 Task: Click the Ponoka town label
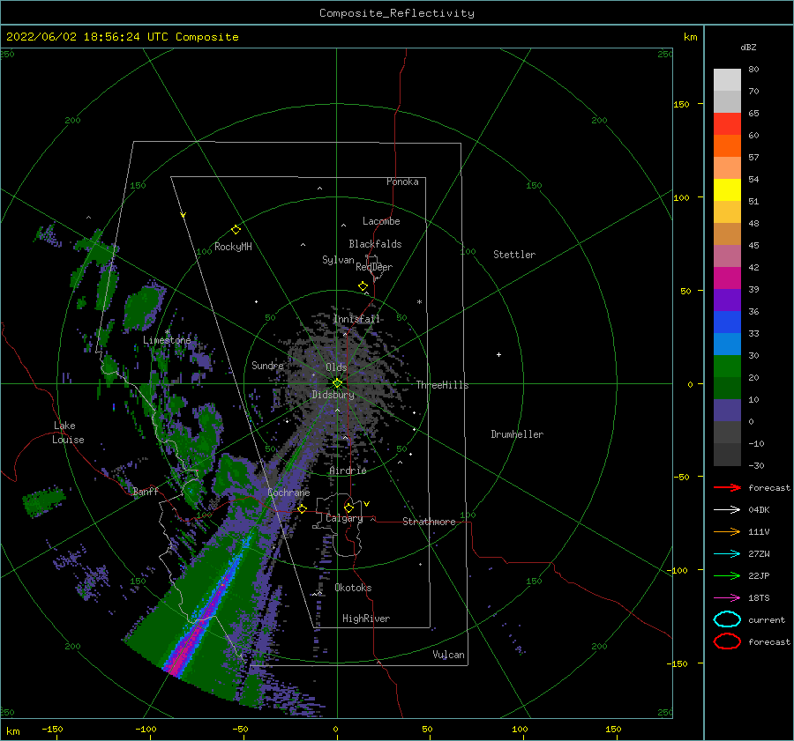pos(402,182)
